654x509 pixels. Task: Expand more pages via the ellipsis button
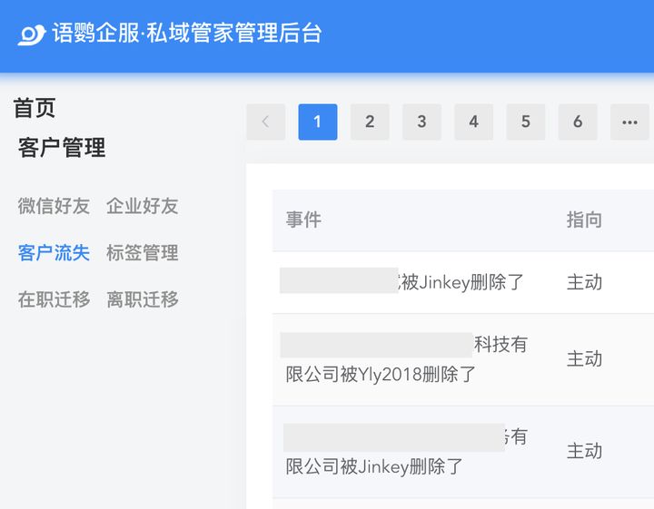point(629,122)
